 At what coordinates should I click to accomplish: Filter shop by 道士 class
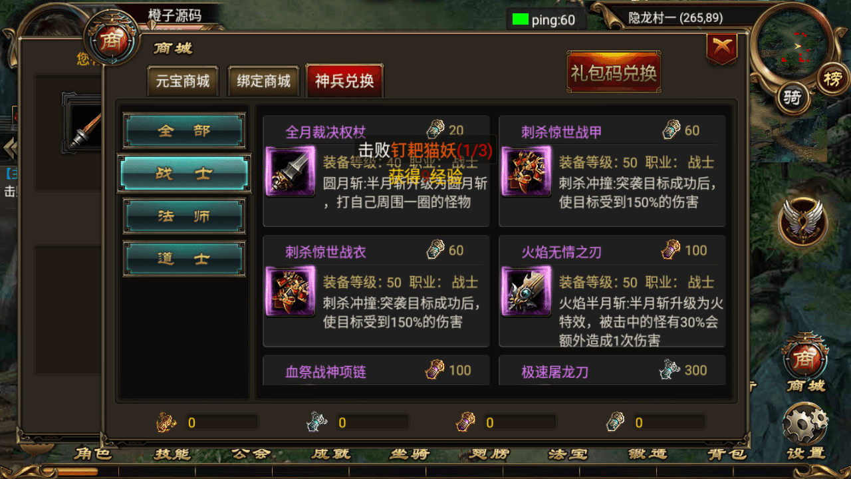[184, 259]
